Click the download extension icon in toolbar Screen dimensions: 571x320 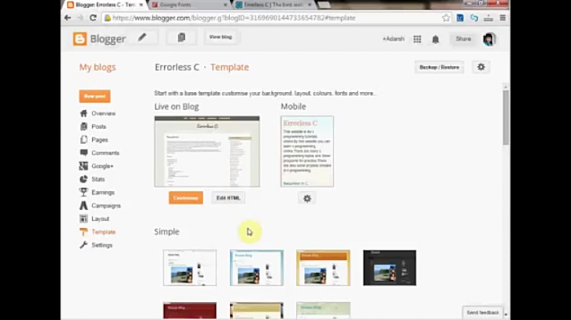click(x=489, y=18)
